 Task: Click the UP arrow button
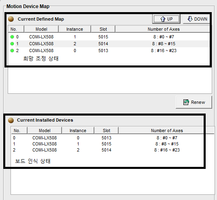coord(166,19)
